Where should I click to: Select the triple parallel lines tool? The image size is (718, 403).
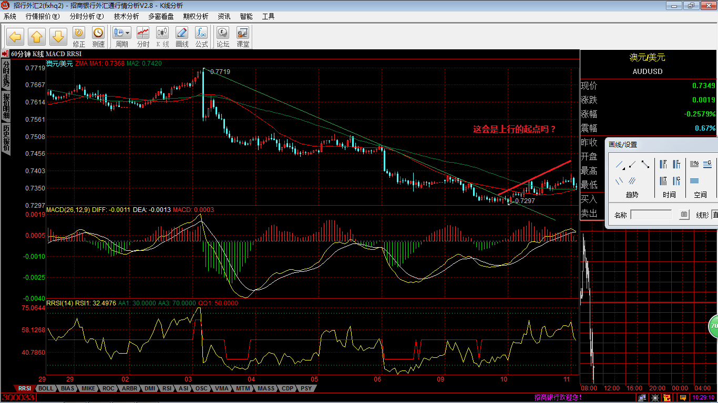[632, 181]
